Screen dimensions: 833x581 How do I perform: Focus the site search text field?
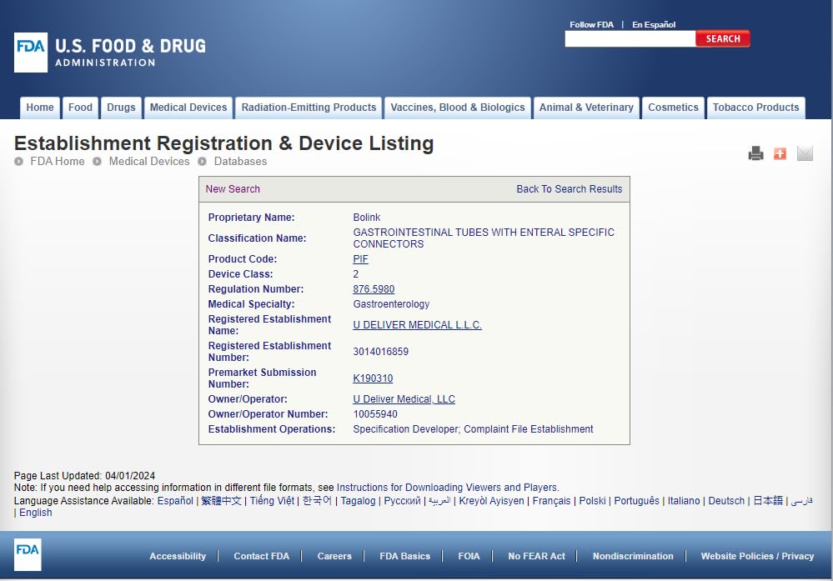tap(630, 38)
